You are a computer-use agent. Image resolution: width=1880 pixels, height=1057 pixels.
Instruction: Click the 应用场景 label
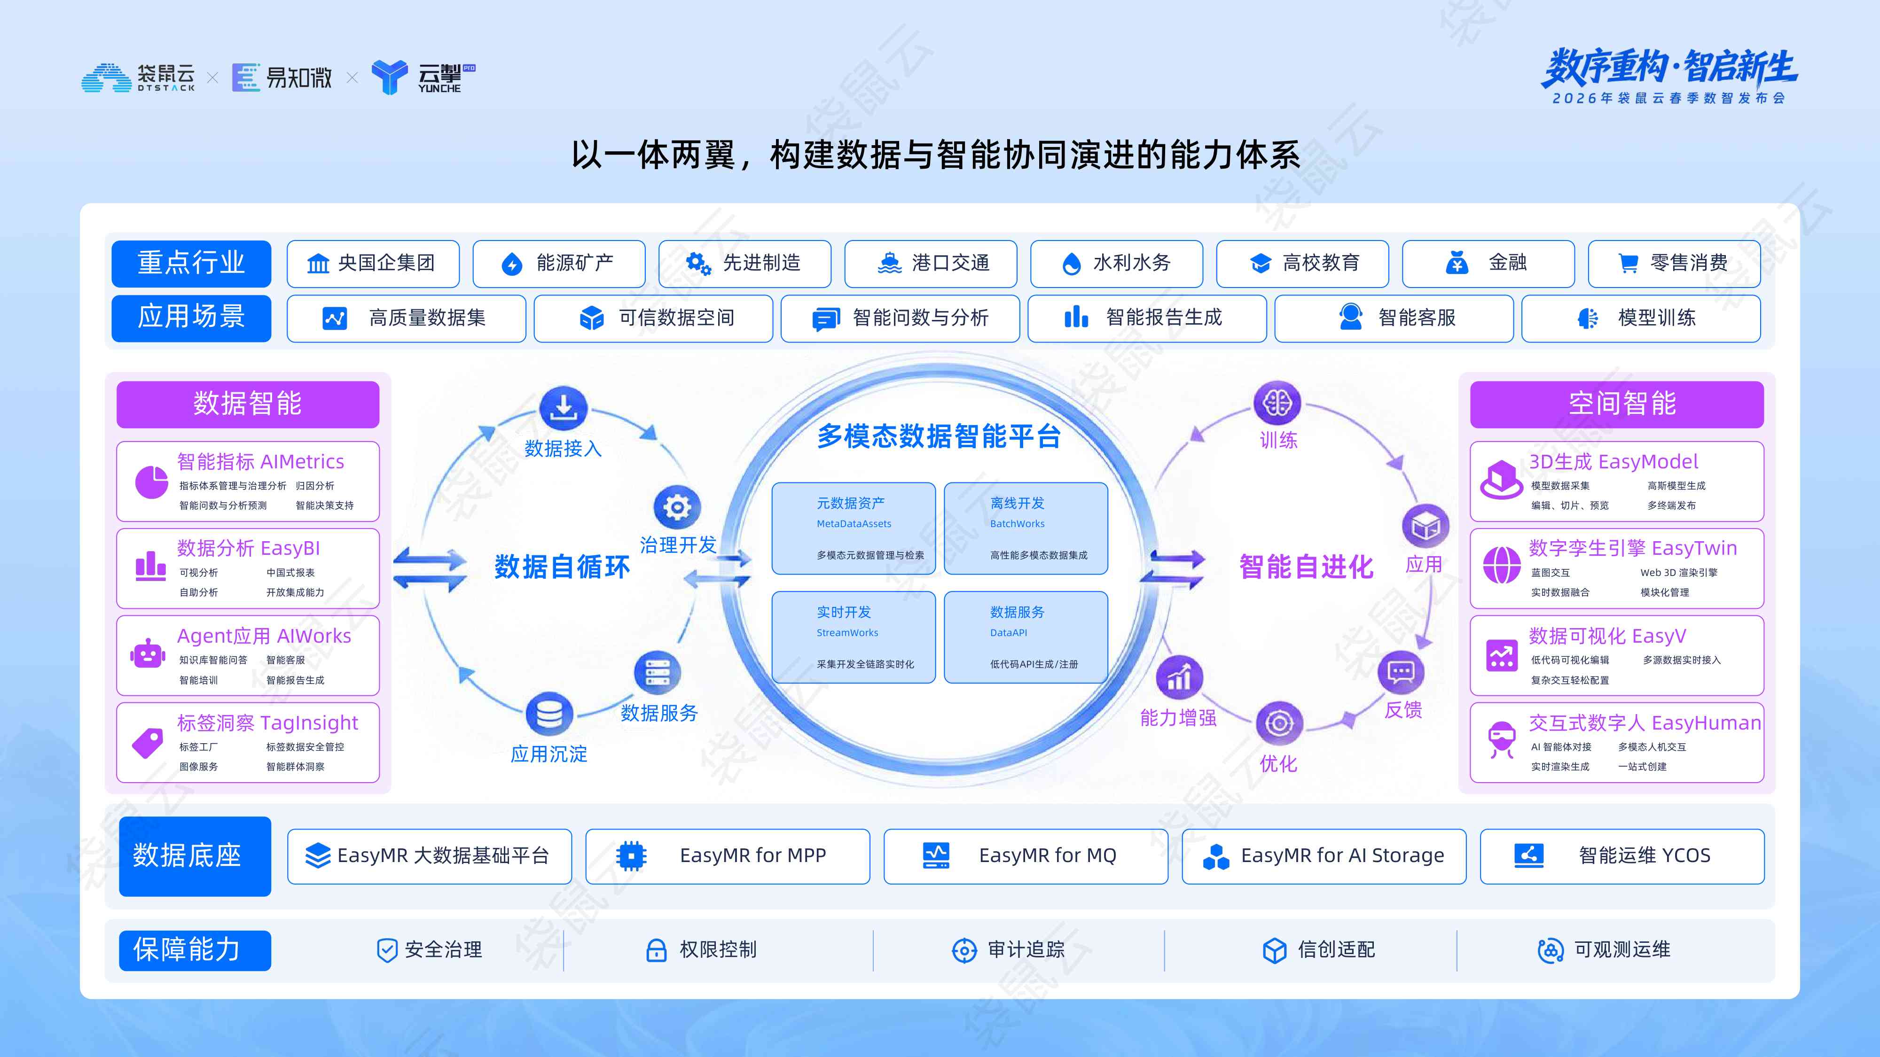coord(191,318)
